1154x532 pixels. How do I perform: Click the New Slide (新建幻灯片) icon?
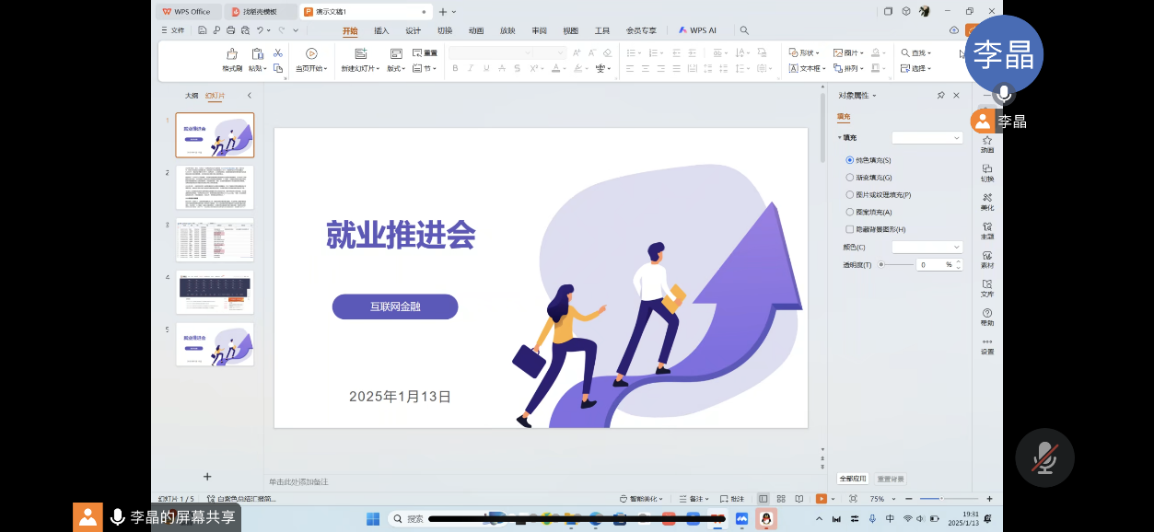pos(360,54)
